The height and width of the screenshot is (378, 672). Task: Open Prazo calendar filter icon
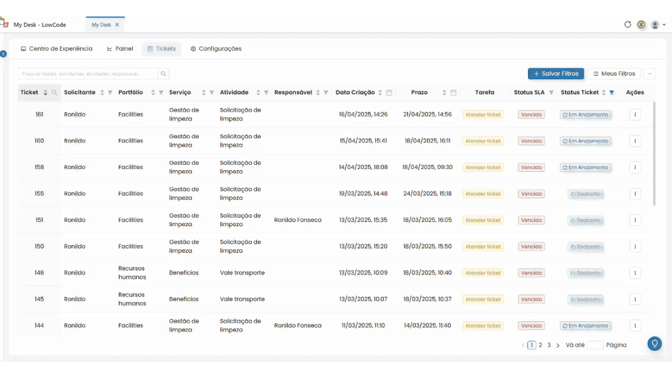[454, 93]
